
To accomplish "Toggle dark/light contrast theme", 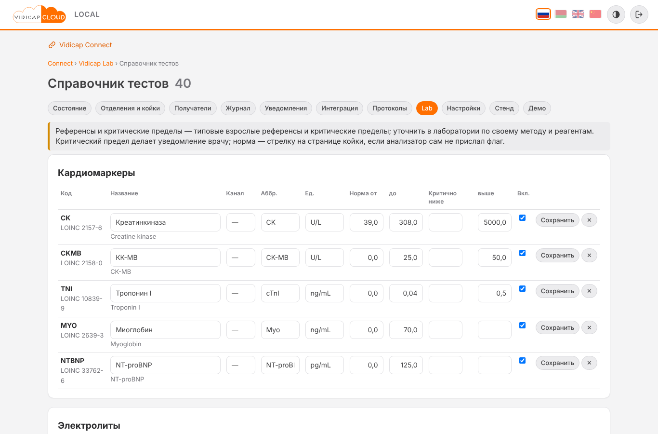I will coord(616,14).
